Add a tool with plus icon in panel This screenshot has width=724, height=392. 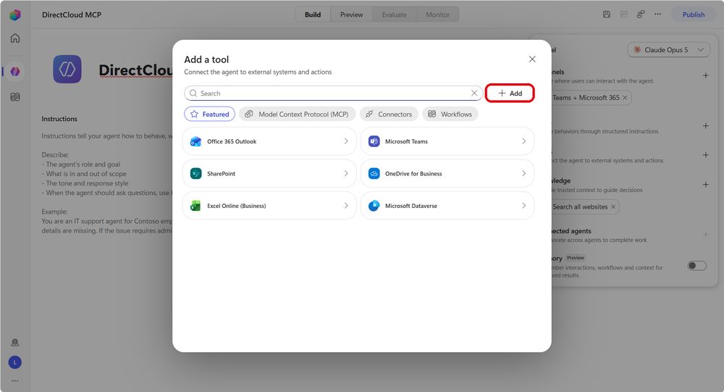tap(705, 155)
